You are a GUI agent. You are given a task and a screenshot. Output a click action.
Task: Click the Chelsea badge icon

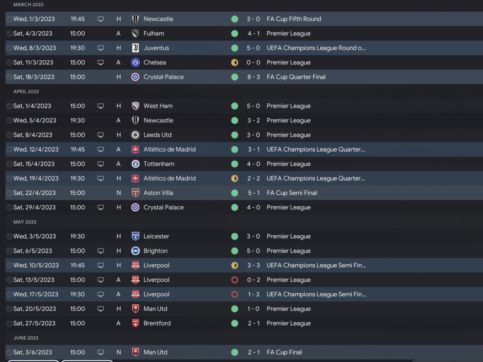tap(135, 63)
